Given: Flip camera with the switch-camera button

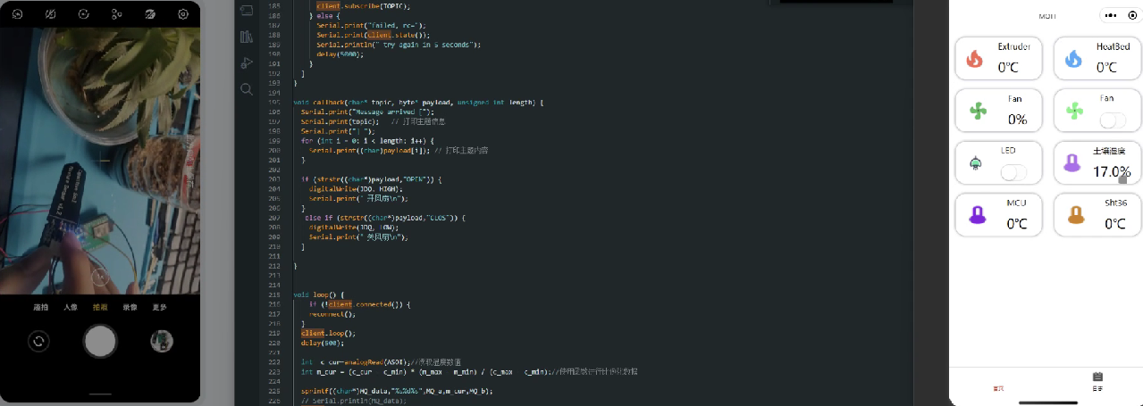Looking at the screenshot, I should coord(38,341).
